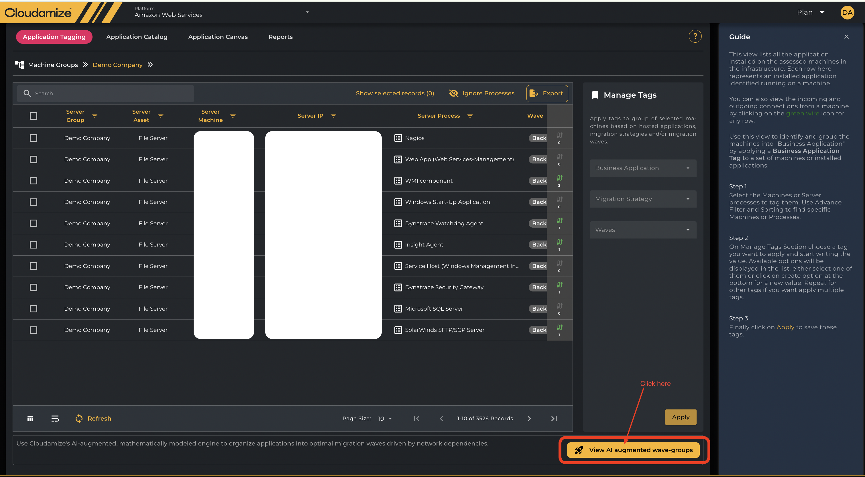Open the Page Size dropdown
Screen dimensions: 865x477
pyautogui.click(x=384, y=419)
